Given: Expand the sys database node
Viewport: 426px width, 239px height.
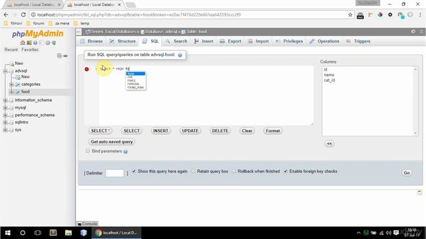Looking at the screenshot, I should click(x=5, y=130).
